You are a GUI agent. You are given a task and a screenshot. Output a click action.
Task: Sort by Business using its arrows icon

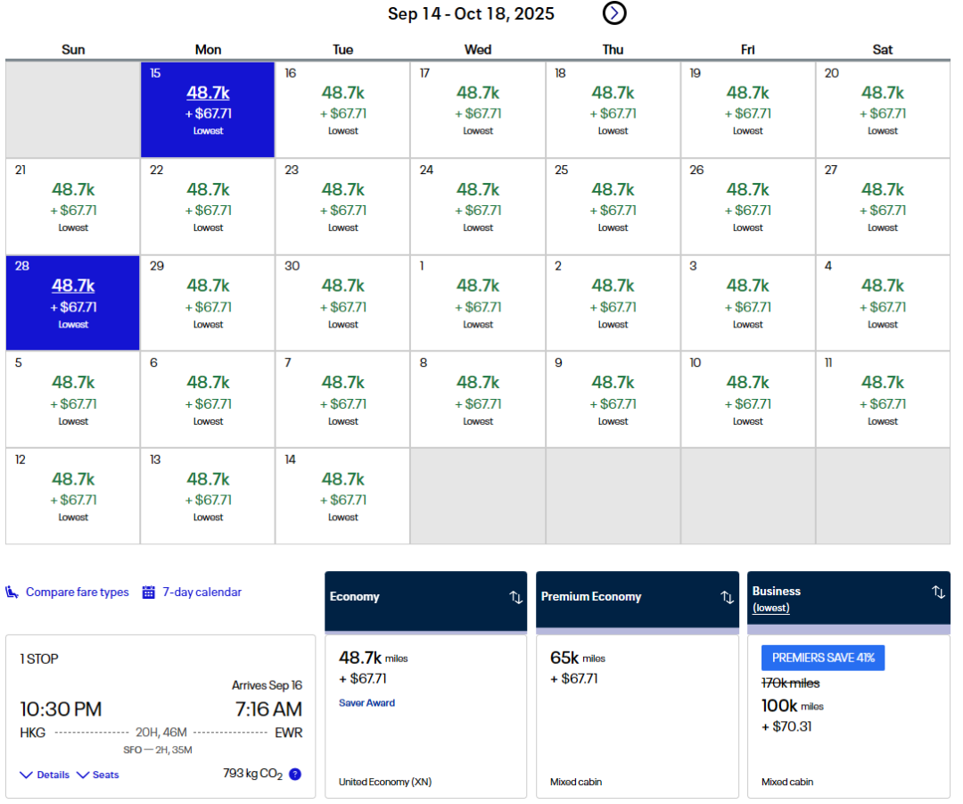coord(938,592)
